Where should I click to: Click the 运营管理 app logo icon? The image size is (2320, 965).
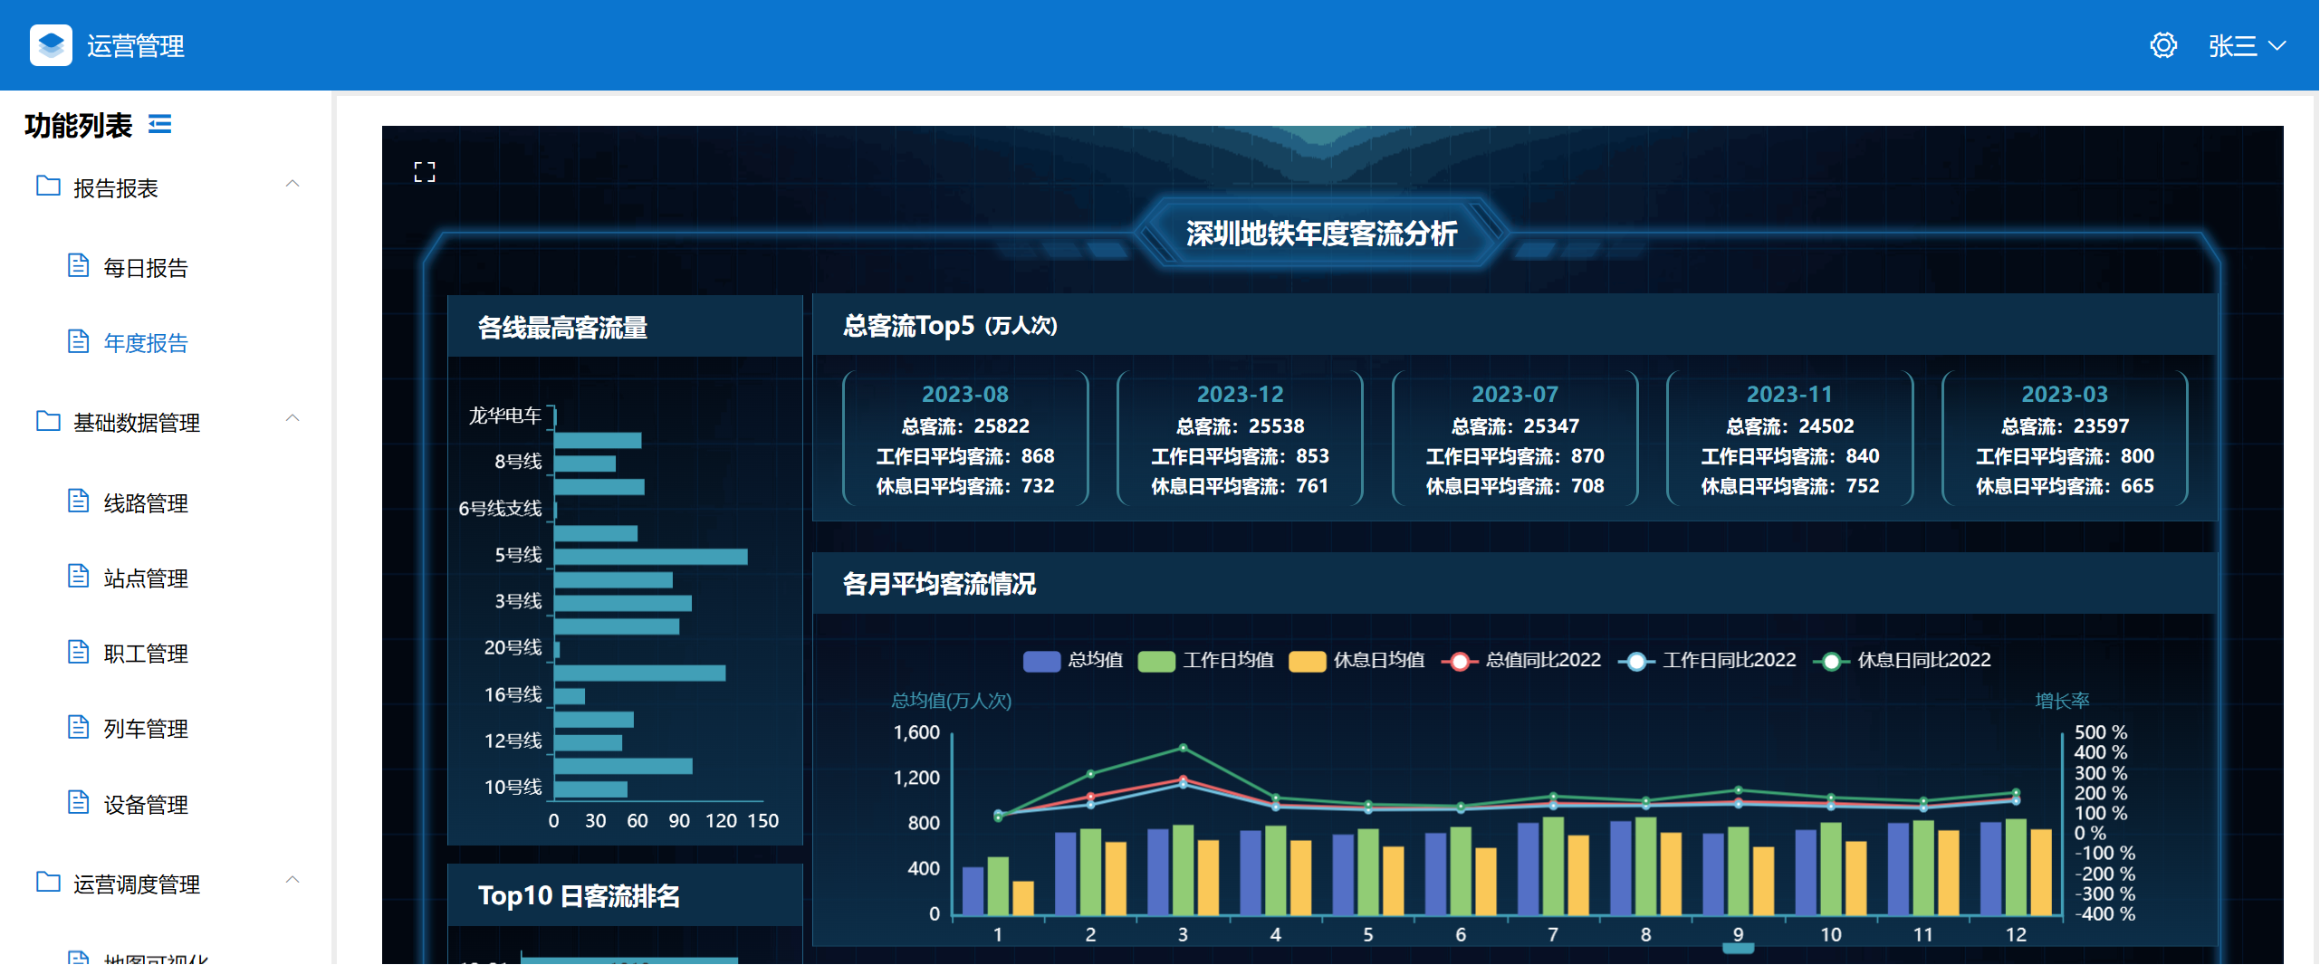[x=51, y=44]
